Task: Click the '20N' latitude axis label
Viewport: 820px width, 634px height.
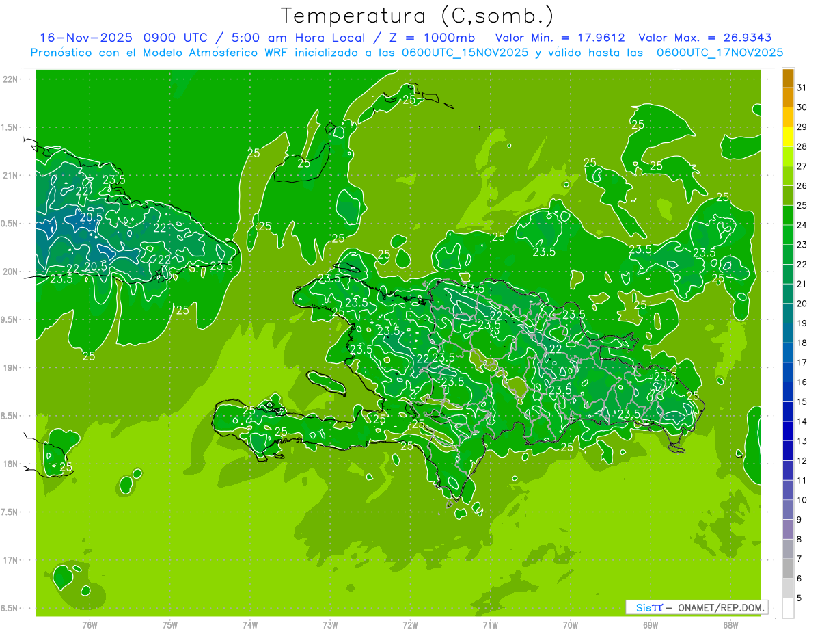Action: (x=10, y=272)
